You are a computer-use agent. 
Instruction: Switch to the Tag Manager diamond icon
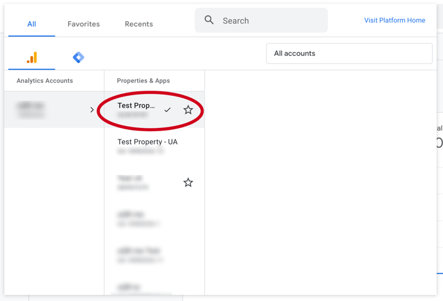(x=79, y=57)
